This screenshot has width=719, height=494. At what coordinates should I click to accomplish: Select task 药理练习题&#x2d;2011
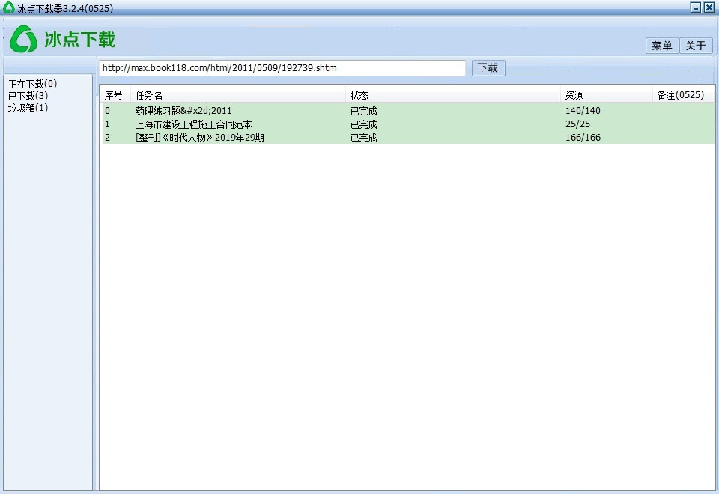[x=183, y=111]
